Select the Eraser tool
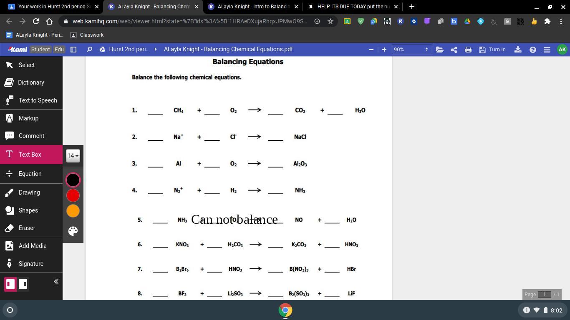 [31, 228]
